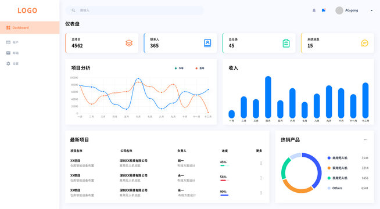Select the 365 contacts value
380x209 pixels.
[x=154, y=46]
